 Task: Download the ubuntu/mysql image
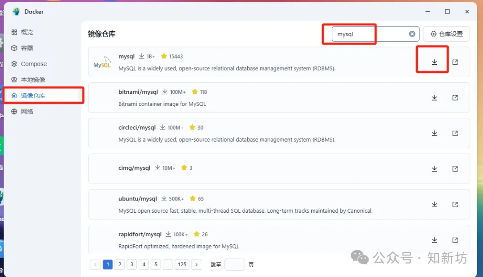click(x=434, y=205)
